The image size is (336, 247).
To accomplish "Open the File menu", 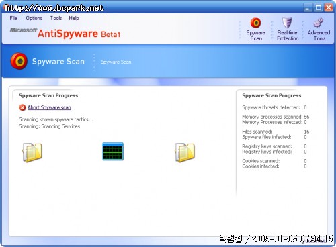I will click(13, 18).
